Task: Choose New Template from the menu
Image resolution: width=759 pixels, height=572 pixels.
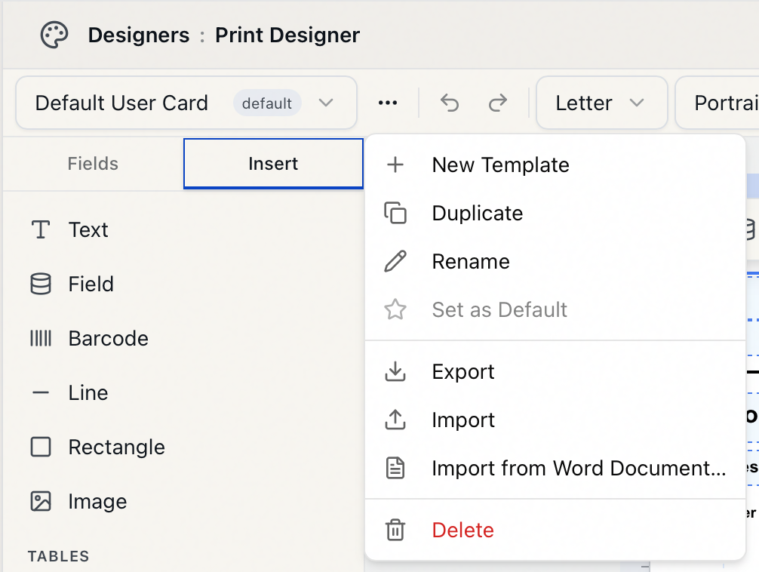Action: click(x=555, y=165)
